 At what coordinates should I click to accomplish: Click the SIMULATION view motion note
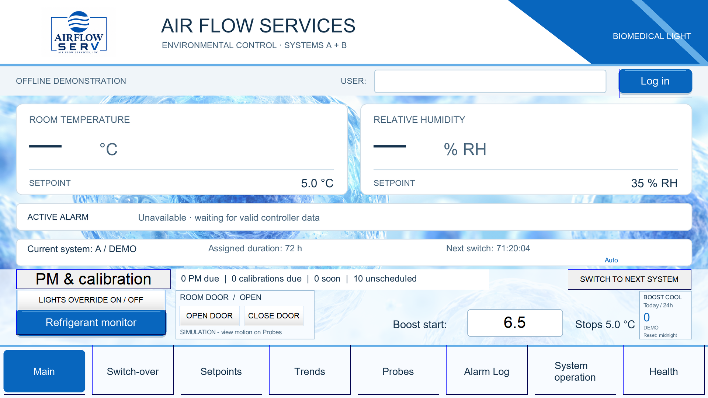231,332
